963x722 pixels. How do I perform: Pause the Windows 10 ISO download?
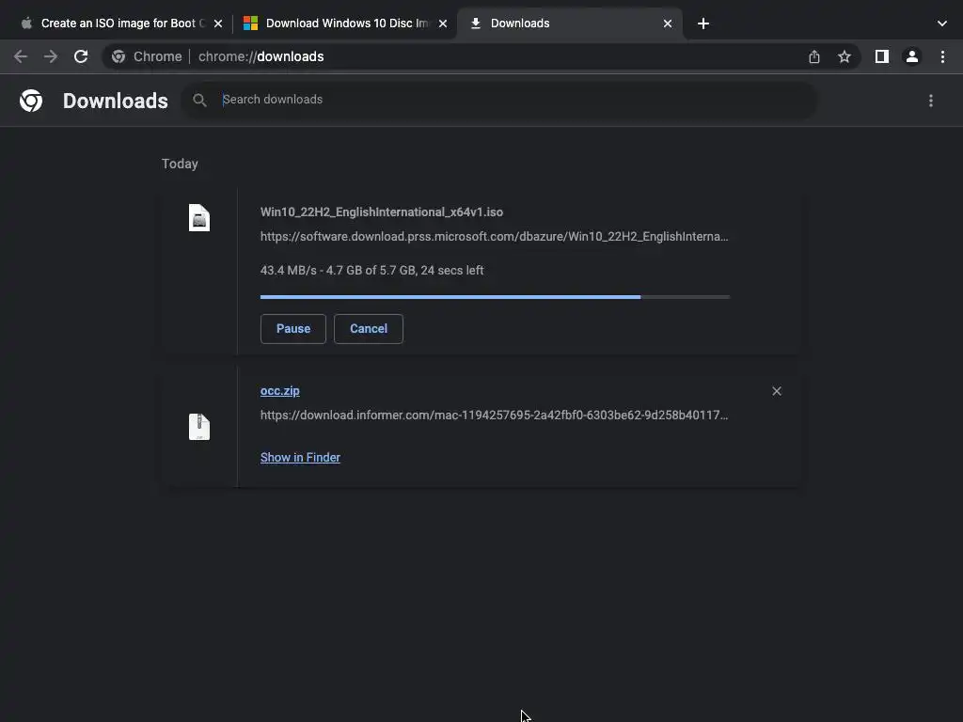click(292, 329)
